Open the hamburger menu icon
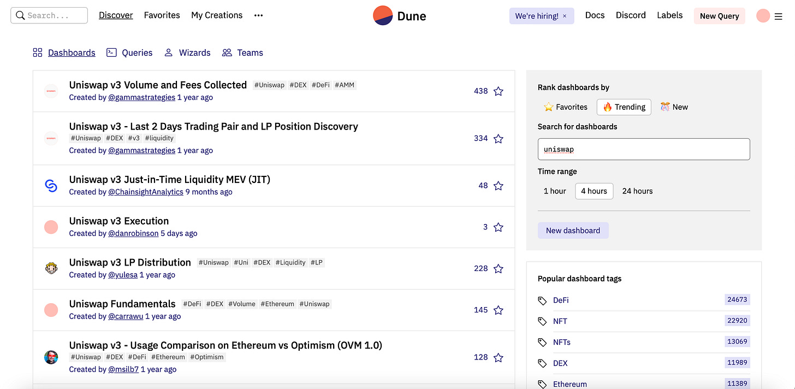 coord(779,16)
